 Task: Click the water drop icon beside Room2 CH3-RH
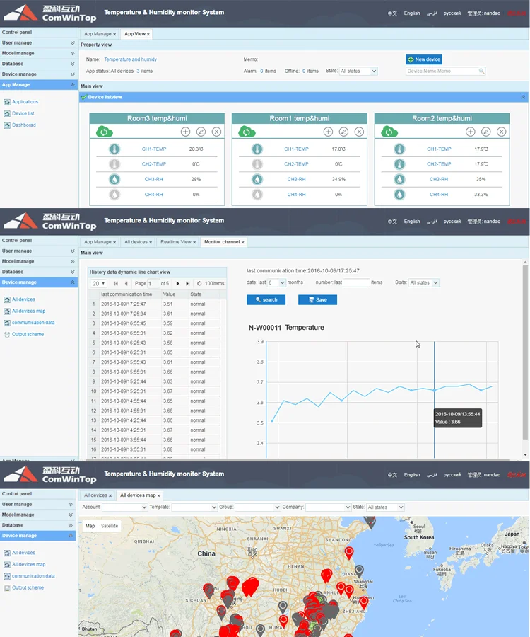400,179
